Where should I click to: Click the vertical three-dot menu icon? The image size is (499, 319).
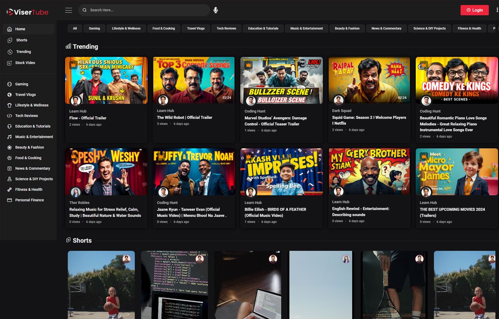pyautogui.click(x=497, y=10)
